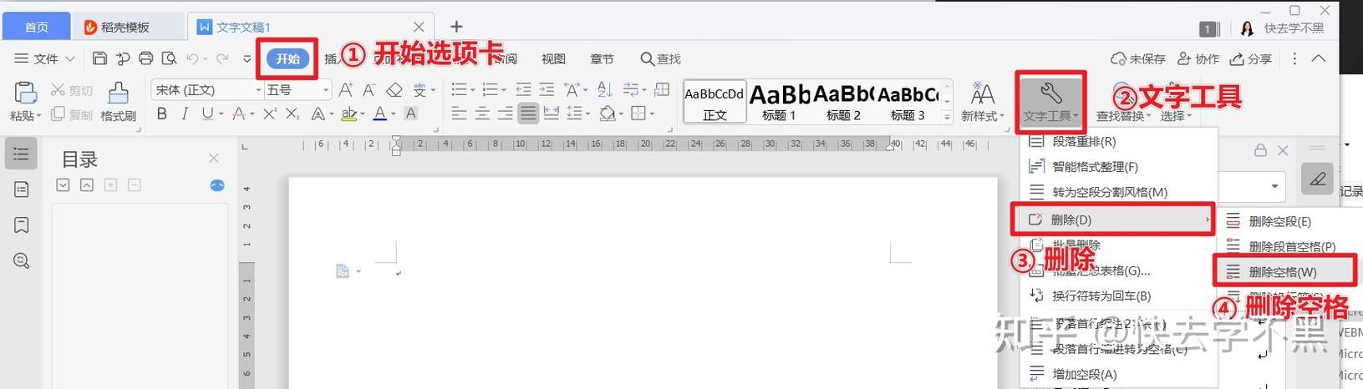Screen dimensions: 1363x389
Task: Open Print Preview from quick toolbar
Action: pyautogui.click(x=170, y=58)
